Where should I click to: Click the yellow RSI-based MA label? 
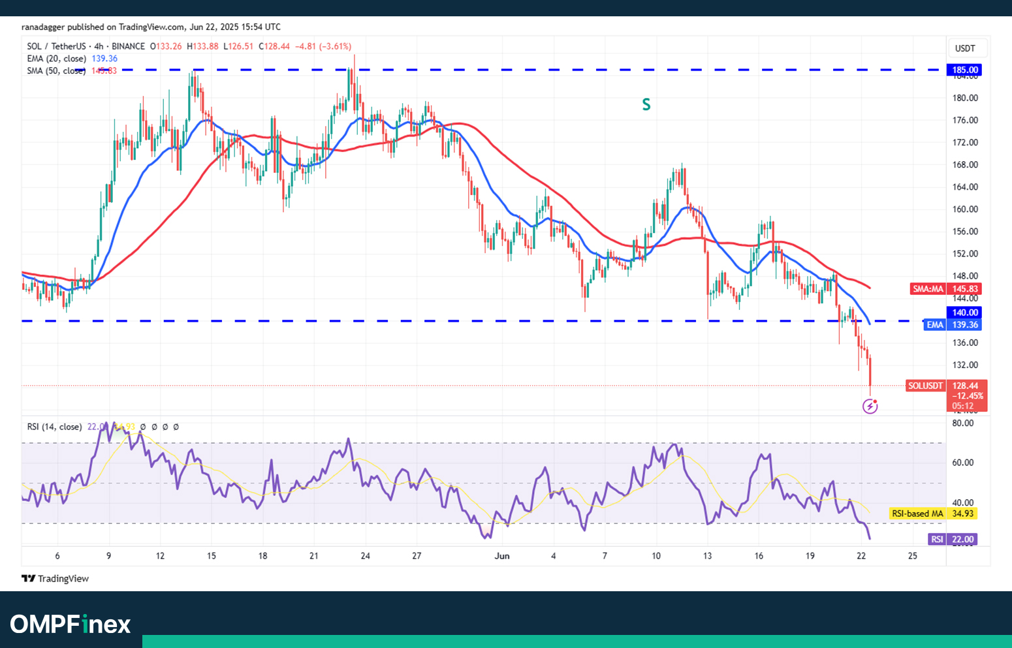(933, 514)
